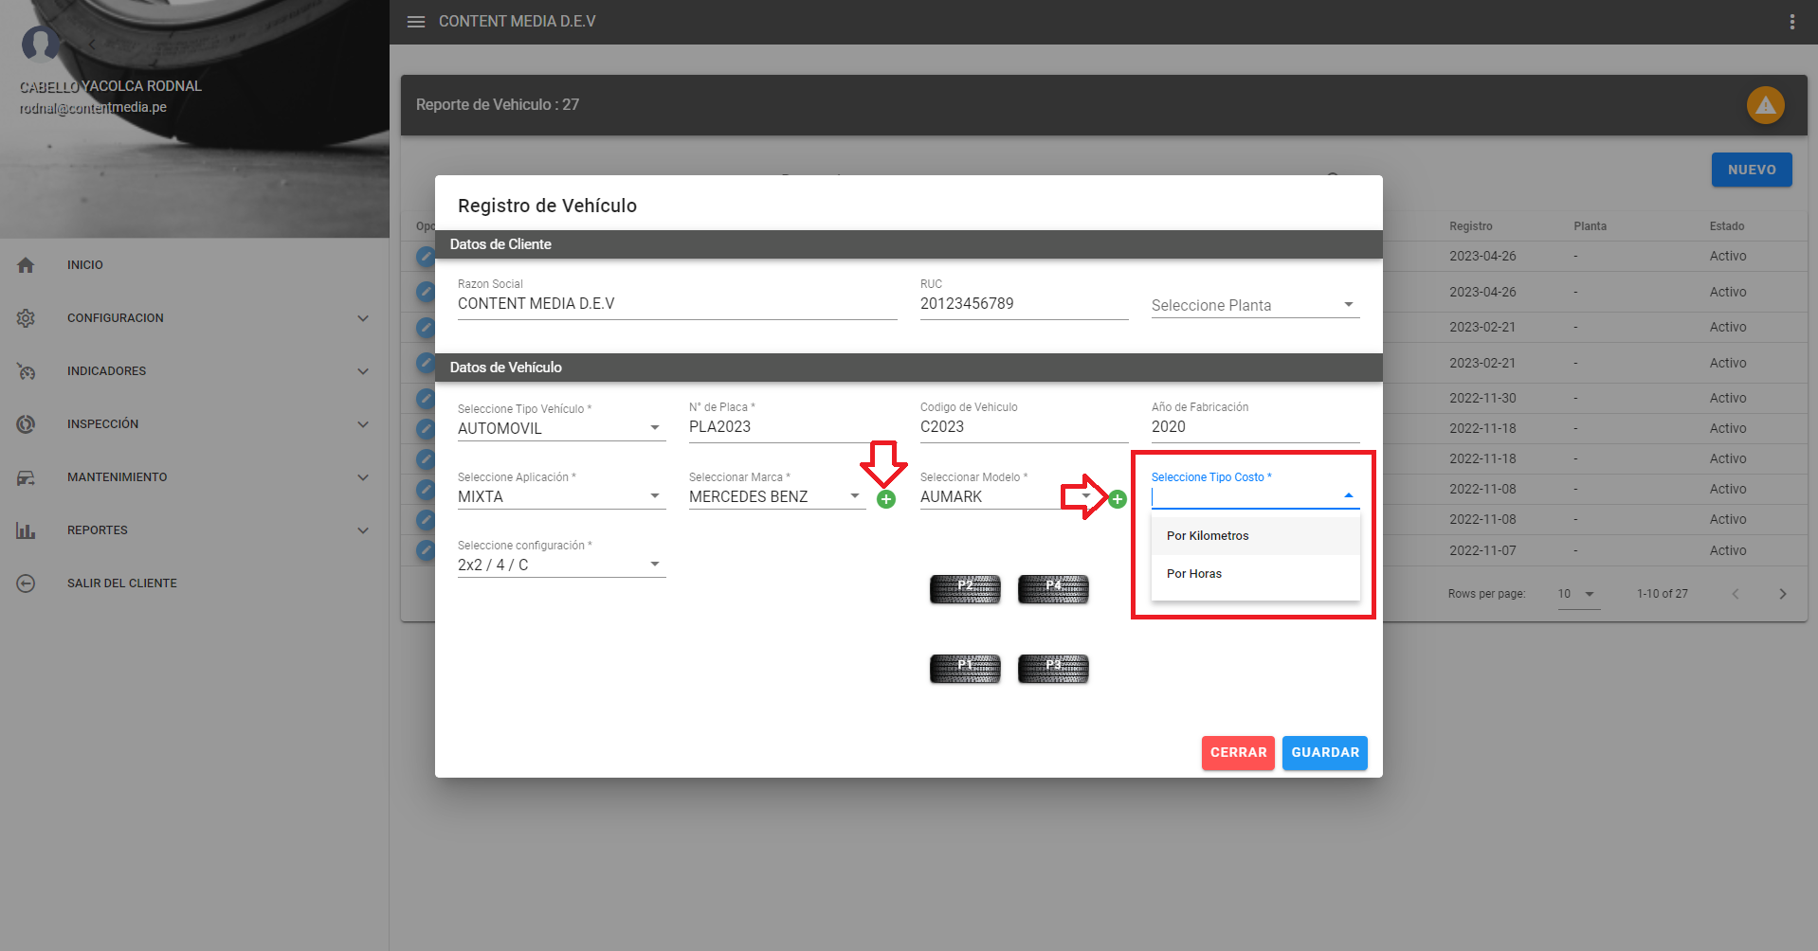Open the Aplicación dropdown showing MIXTA
This screenshot has height=951, width=1818.
pyautogui.click(x=560, y=496)
